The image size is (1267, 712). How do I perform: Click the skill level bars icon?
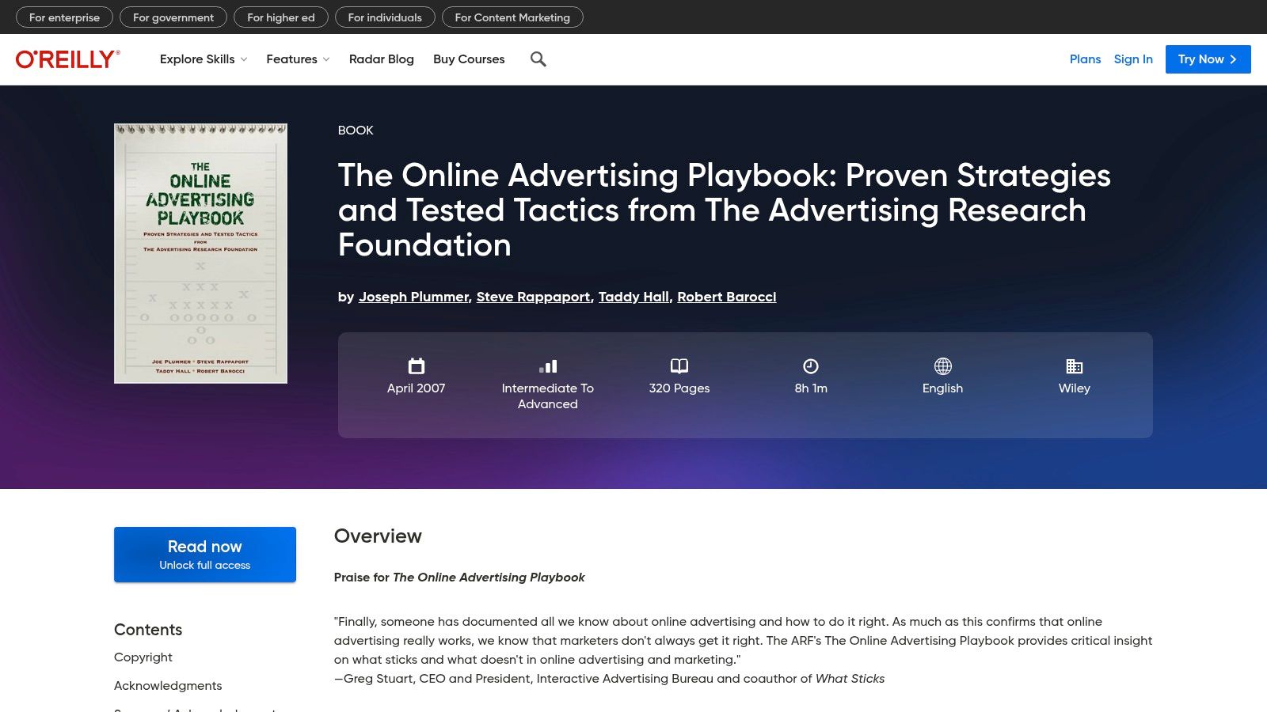548,365
